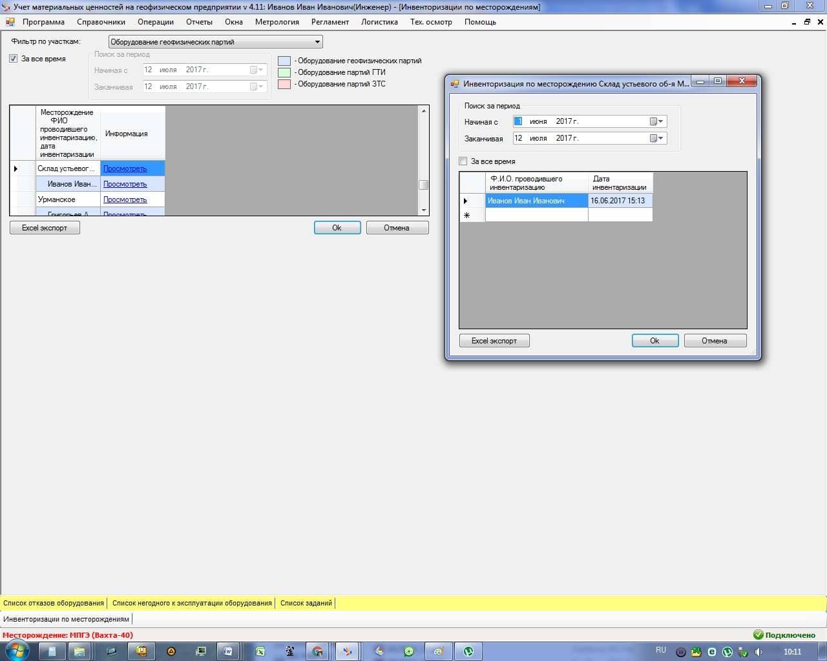Click Excel экспорт in Инвентаризация dialog
The width and height of the screenshot is (827, 661).
coord(494,341)
